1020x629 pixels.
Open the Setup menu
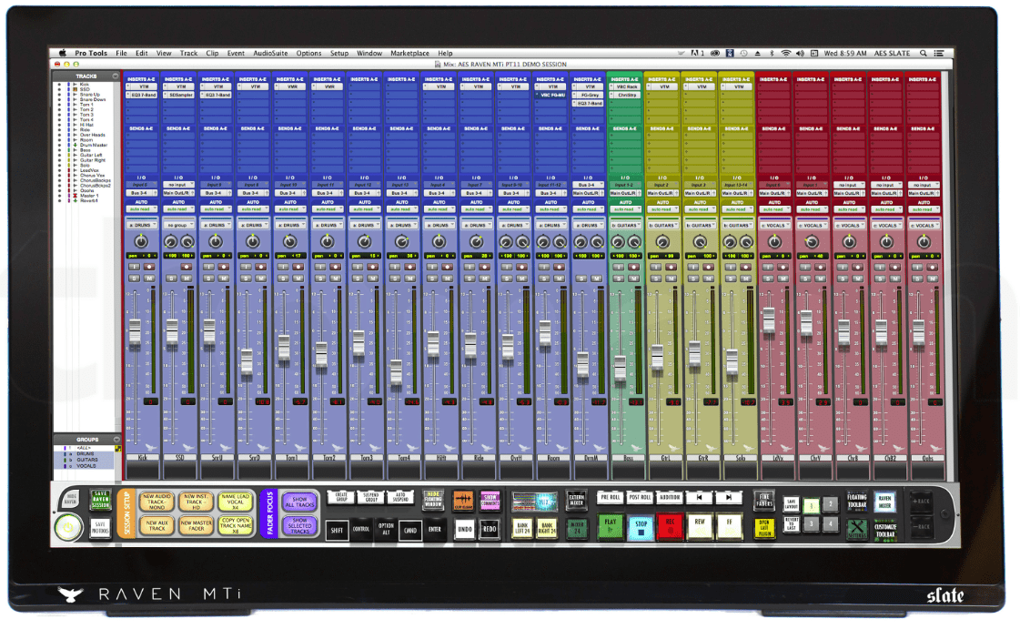point(339,54)
